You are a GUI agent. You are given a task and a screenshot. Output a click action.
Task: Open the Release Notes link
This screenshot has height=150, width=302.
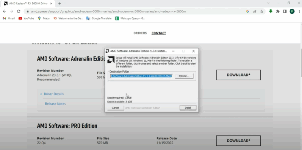(x=55, y=104)
